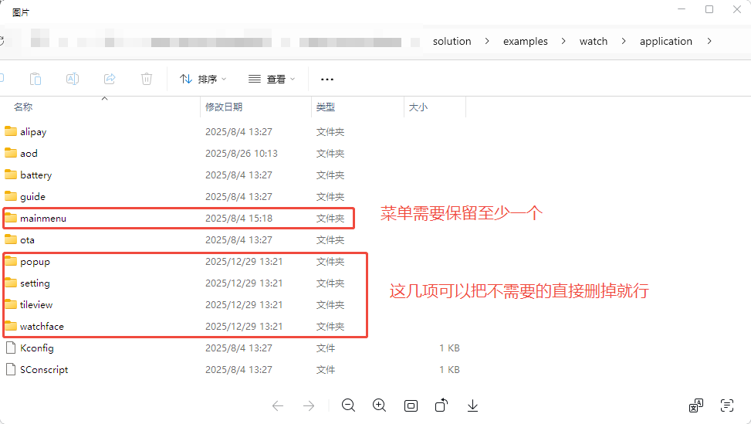Zoom out of the image using the magnifier minus
Viewport: 751px width, 424px height.
[348, 405]
